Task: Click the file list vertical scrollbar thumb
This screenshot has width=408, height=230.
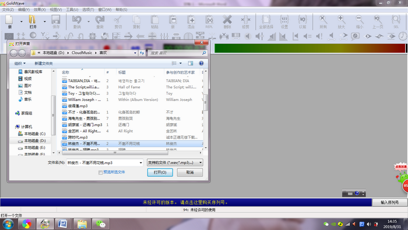Action: 205,102
